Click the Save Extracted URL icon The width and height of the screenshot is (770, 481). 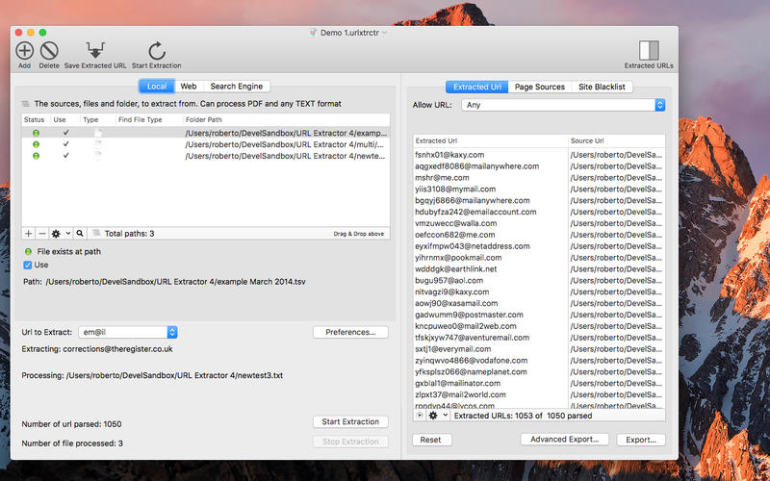[x=95, y=51]
